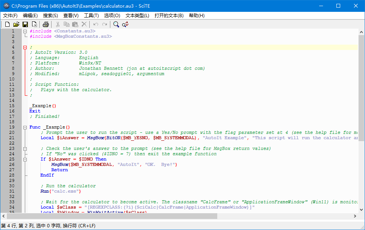
Task: Click the Open file folder icon
Action: point(16,24)
